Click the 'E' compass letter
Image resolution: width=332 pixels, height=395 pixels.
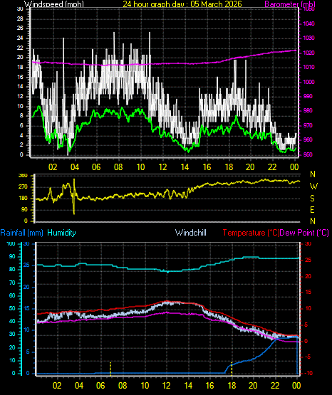click(312, 209)
